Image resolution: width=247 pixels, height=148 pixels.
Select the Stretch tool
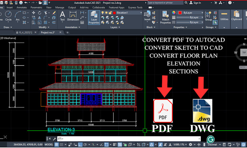click(x=33, y=22)
